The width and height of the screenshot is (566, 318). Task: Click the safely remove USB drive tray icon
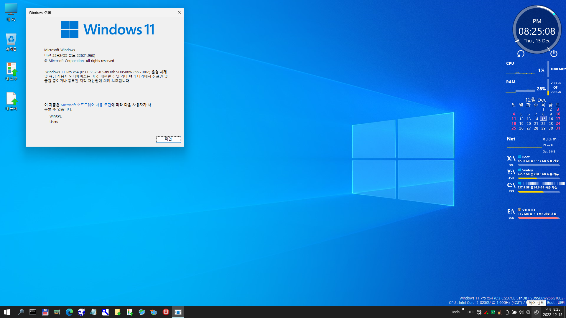pyautogui.click(x=507, y=312)
